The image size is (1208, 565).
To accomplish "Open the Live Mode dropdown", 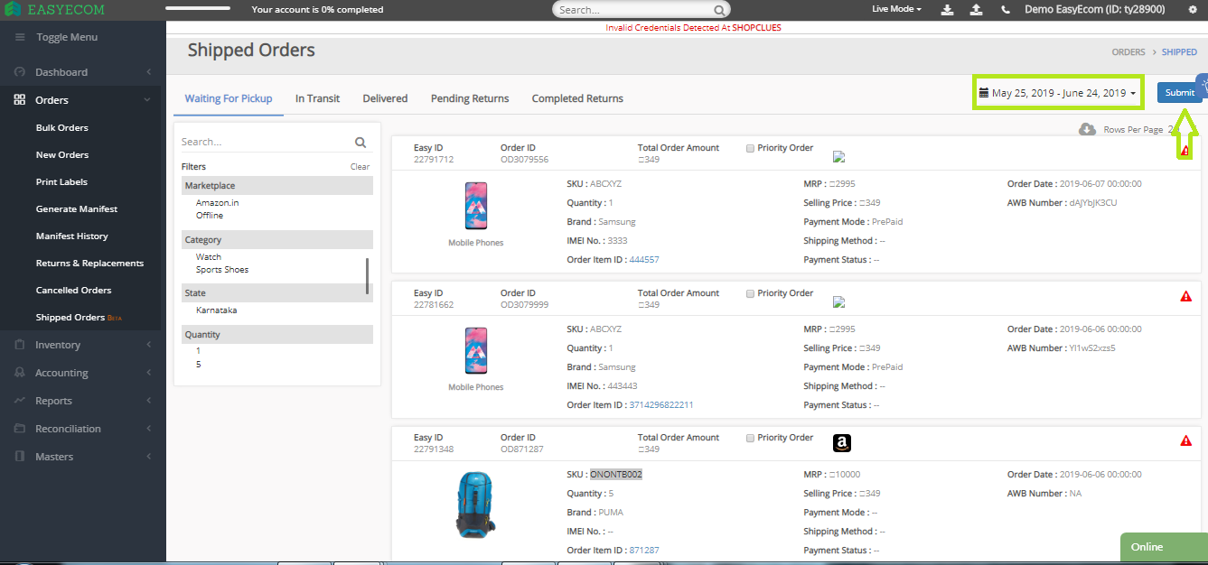I will pyautogui.click(x=896, y=9).
